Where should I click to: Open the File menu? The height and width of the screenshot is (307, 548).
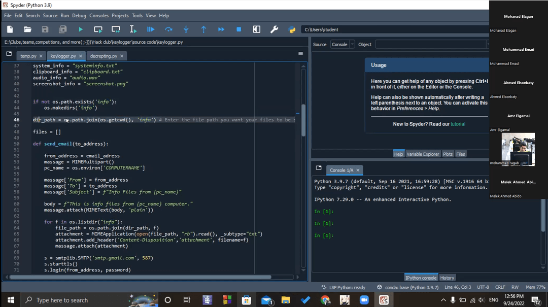[8, 15]
